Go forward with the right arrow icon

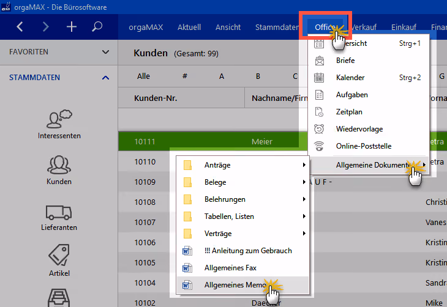(45, 27)
